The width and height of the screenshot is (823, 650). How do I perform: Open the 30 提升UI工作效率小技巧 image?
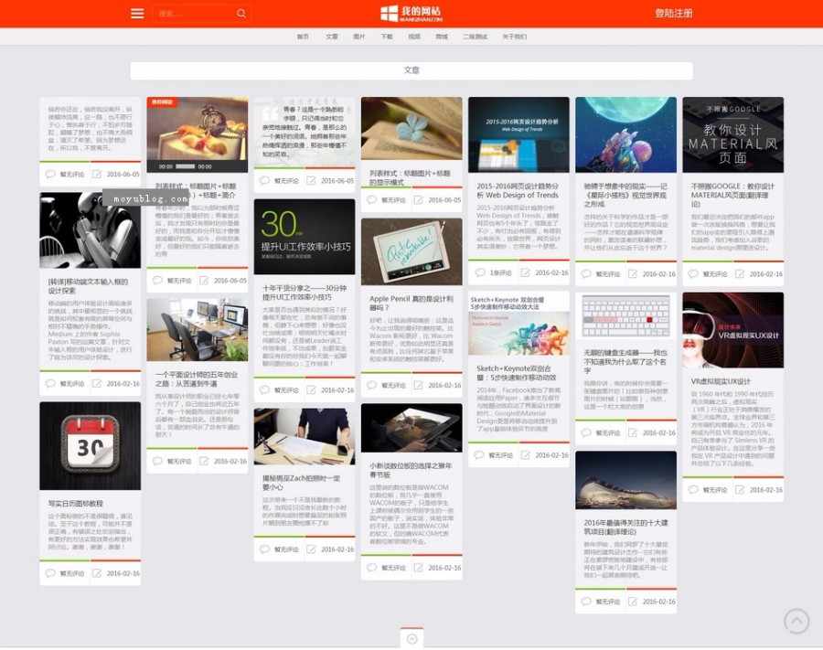point(305,237)
